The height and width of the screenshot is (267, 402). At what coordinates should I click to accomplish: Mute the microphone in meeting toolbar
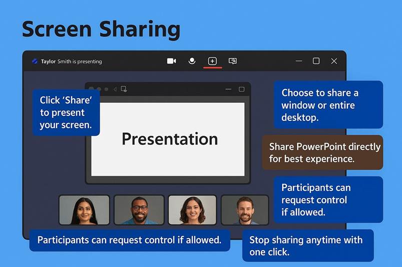click(192, 61)
